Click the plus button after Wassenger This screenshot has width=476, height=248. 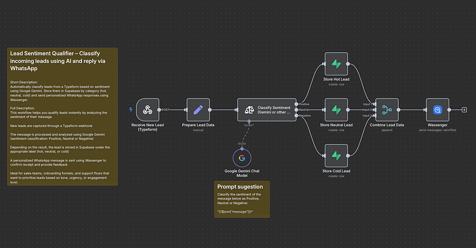(x=465, y=110)
